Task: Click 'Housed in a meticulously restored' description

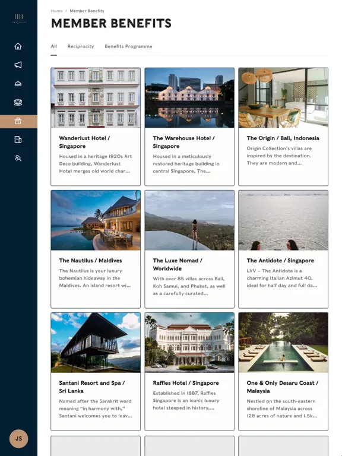Action: click(x=186, y=164)
